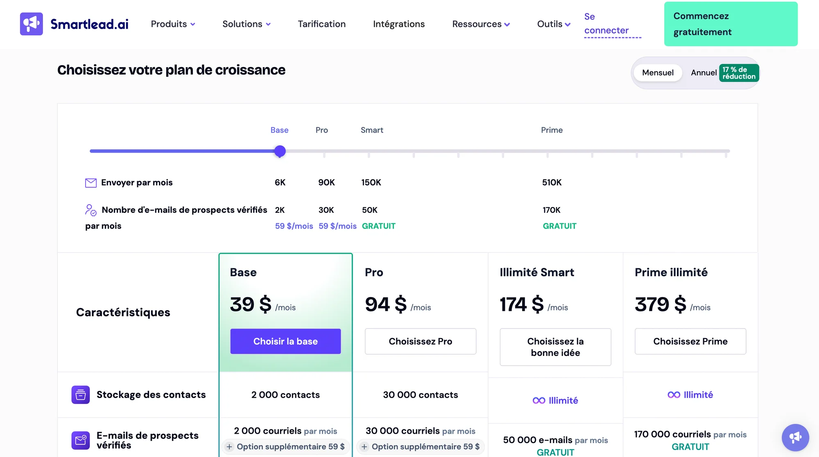
Task: Select the Pro label above slider
Action: [321, 130]
